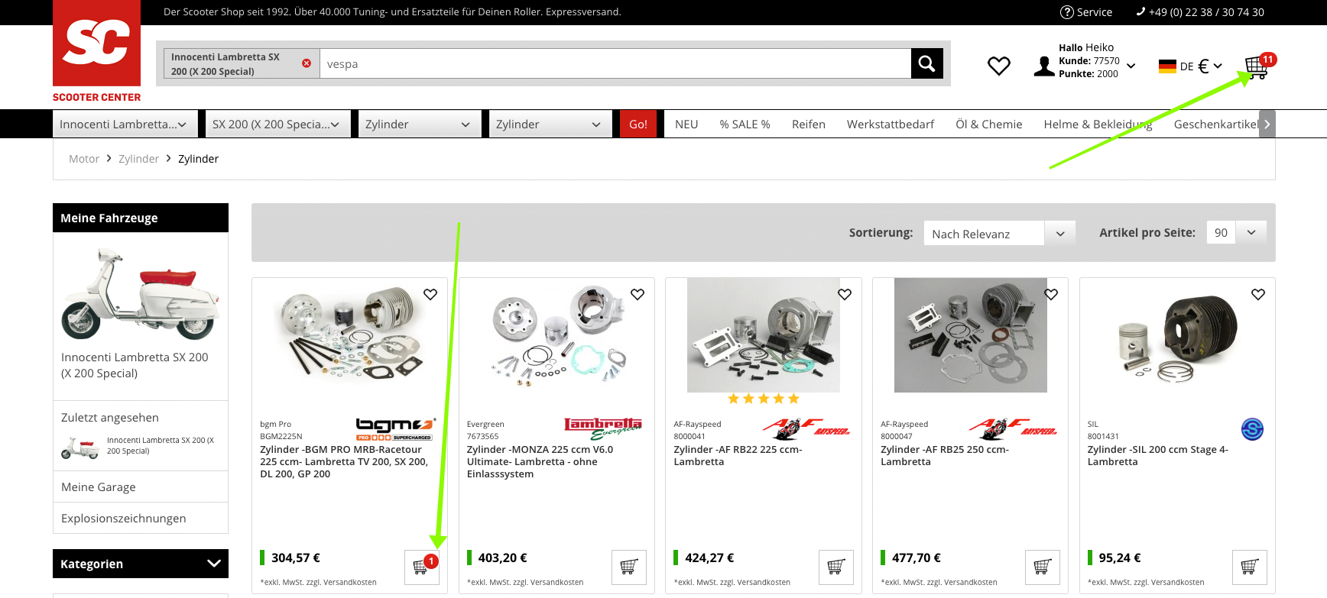Expand the account menu chevron
Screen dimensions: 1327x598
coord(1131,66)
